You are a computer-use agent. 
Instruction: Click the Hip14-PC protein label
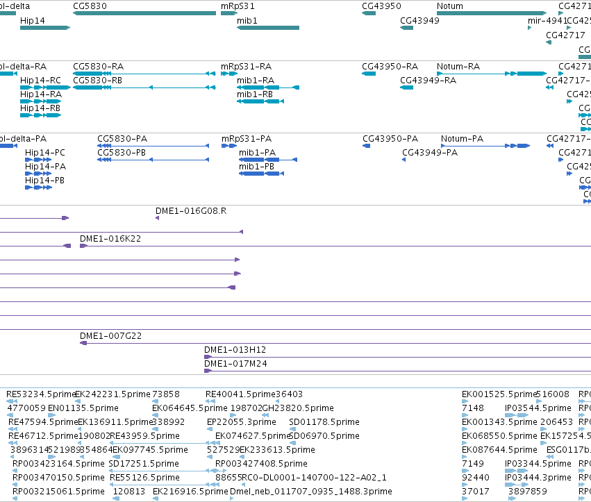45,153
